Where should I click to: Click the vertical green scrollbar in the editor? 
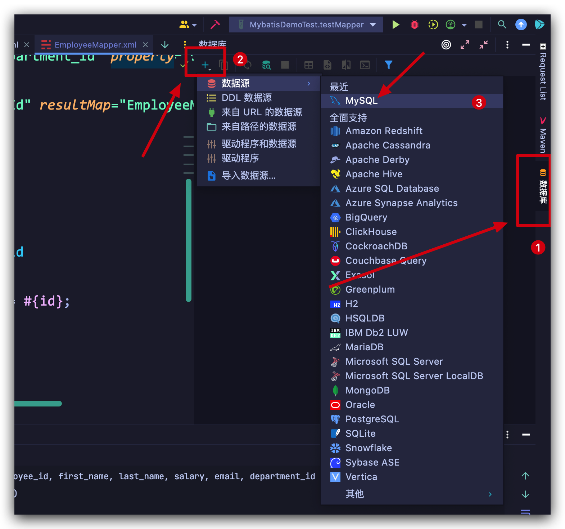coord(189,240)
